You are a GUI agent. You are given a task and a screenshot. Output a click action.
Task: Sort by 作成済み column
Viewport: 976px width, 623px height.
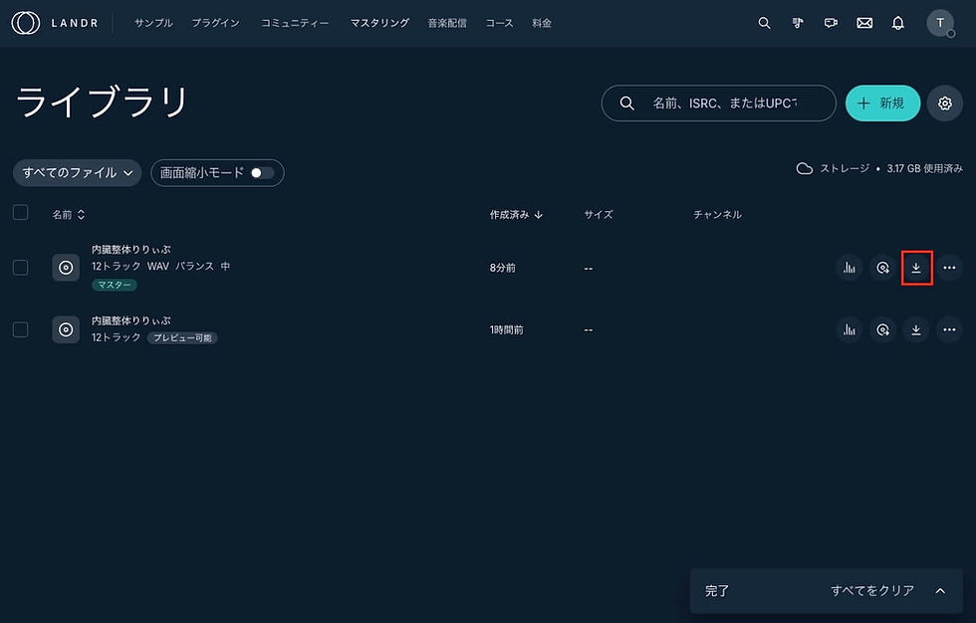[516, 215]
